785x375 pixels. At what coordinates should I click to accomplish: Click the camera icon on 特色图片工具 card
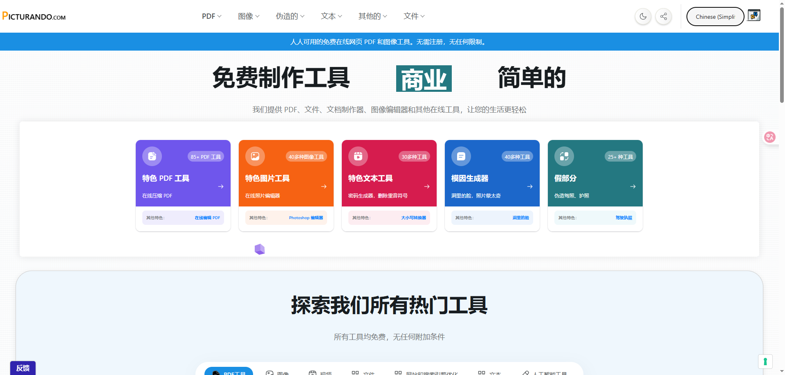pos(255,156)
